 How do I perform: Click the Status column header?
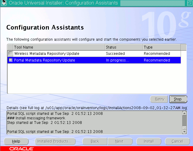click(x=124, y=47)
